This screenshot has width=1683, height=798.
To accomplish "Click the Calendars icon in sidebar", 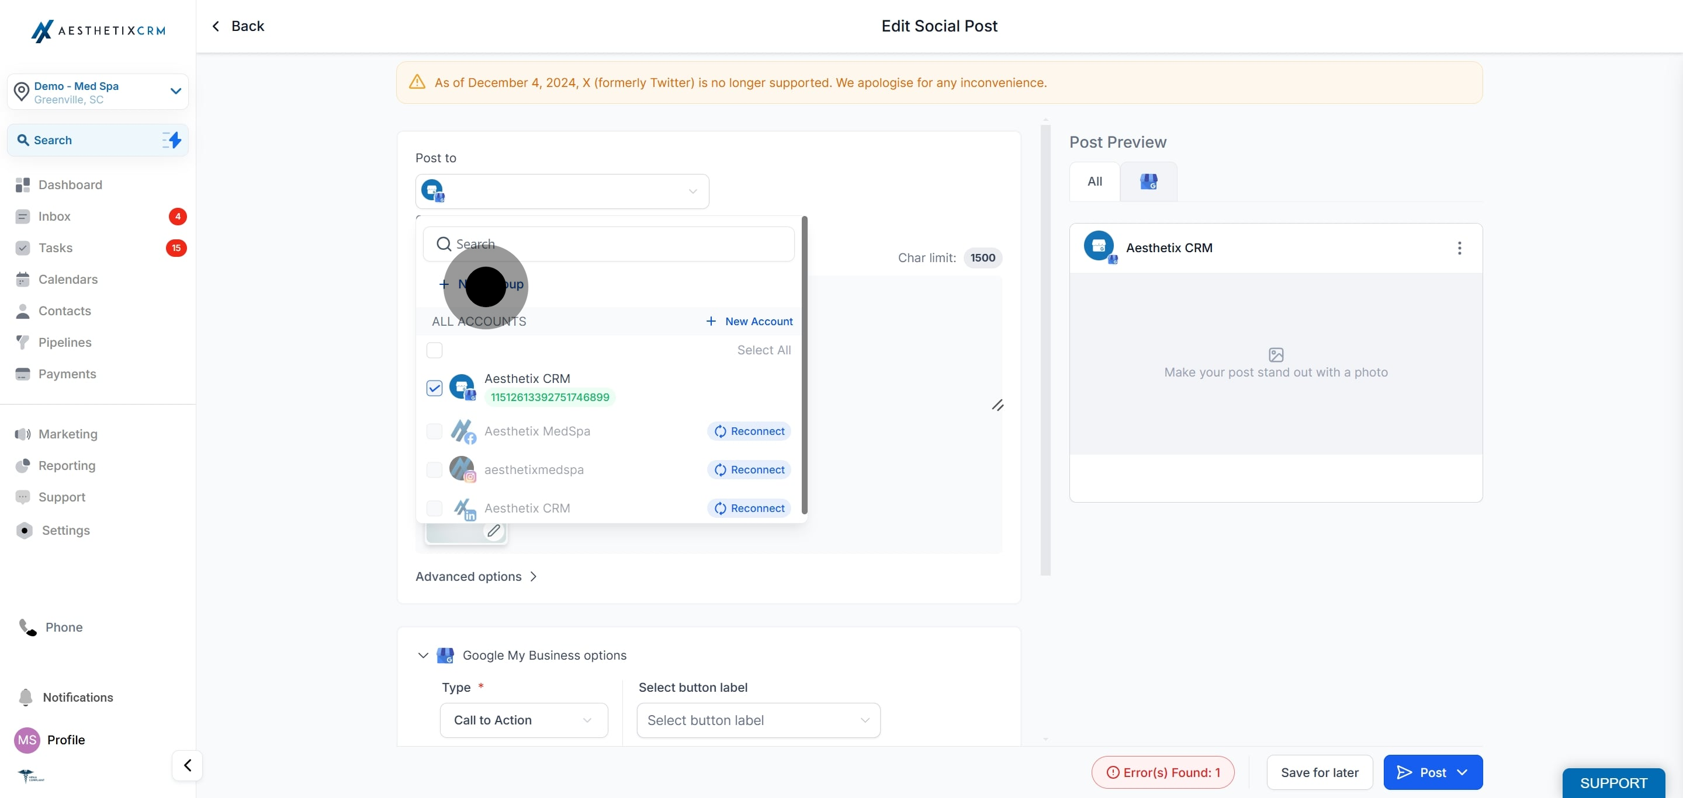I will pos(22,279).
